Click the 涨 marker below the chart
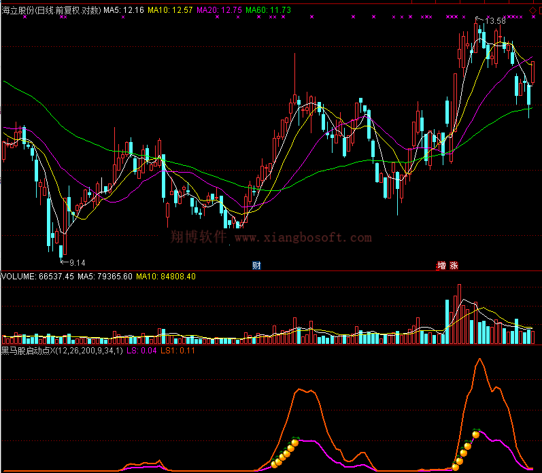Viewport: 542px width, 473px height. click(454, 265)
